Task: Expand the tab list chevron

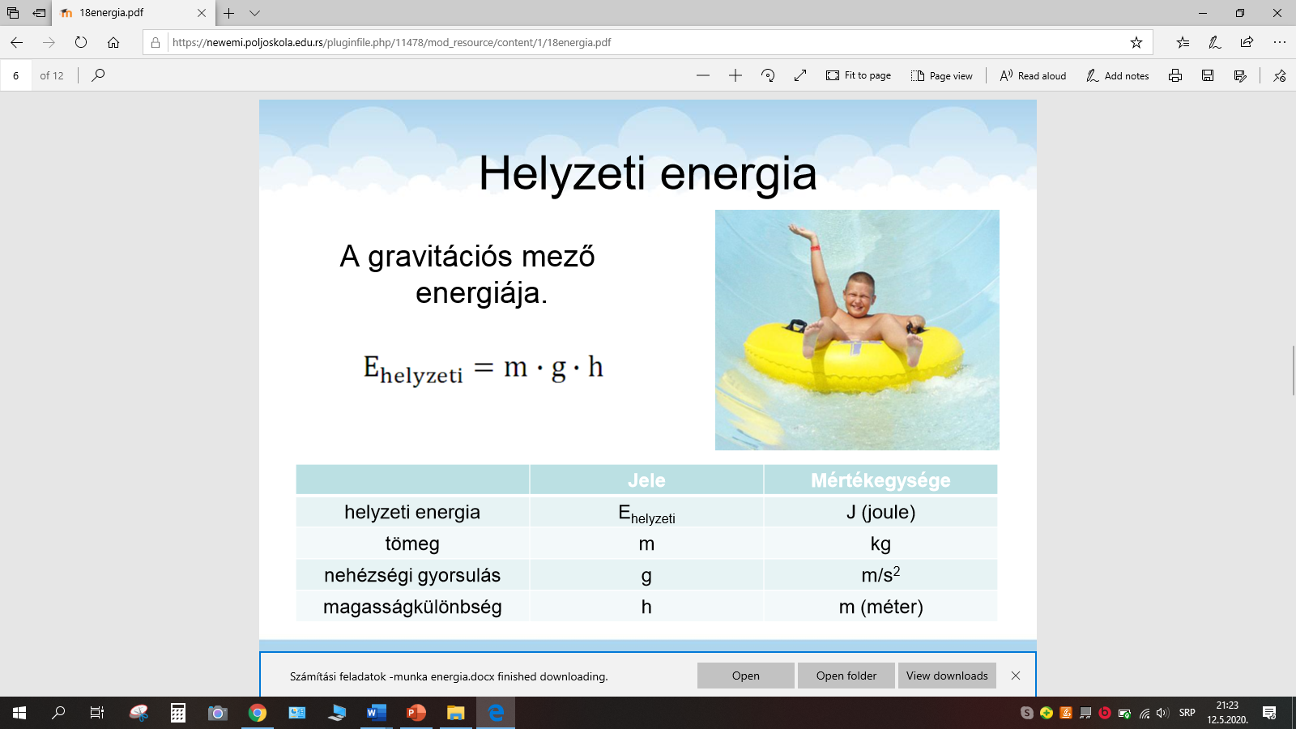Action: pyautogui.click(x=254, y=13)
